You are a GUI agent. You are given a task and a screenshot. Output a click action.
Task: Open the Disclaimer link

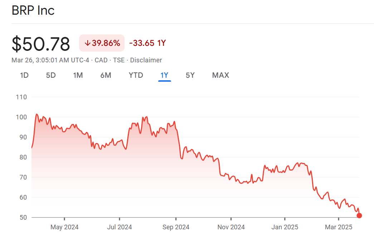coord(146,60)
